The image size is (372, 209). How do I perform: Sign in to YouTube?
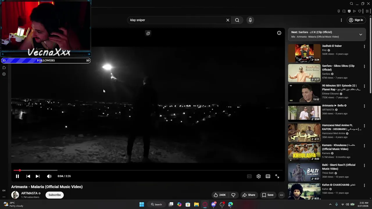point(356,20)
